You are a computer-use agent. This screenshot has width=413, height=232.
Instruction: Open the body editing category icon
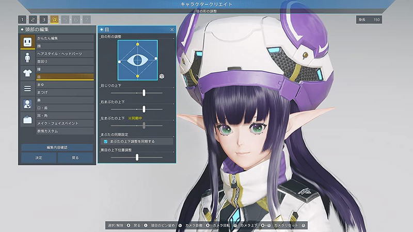(x=27, y=57)
